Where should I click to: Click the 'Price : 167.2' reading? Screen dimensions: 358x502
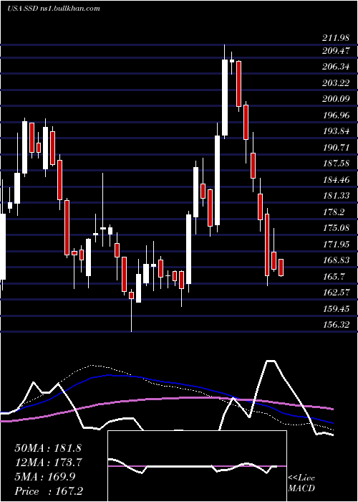click(49, 491)
